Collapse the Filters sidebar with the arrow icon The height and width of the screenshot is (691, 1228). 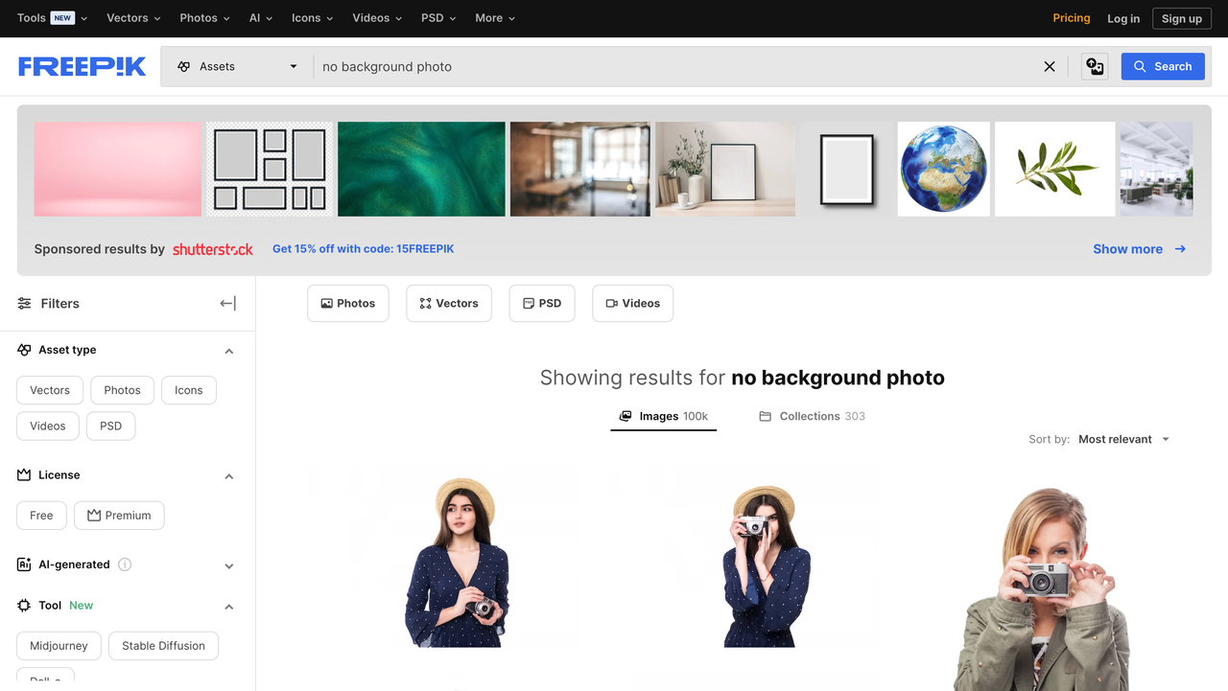227,303
